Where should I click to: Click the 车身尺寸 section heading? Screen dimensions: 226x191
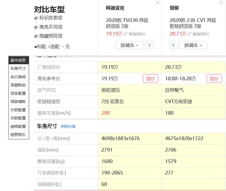47,126
